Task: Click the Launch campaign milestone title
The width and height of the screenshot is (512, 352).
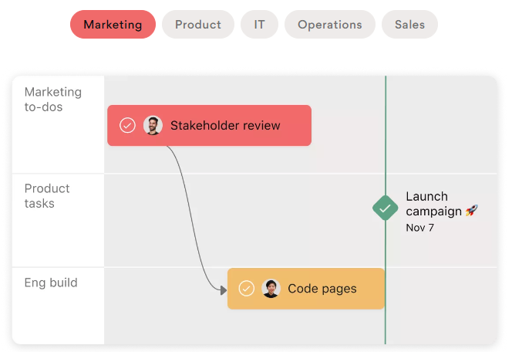Action: click(x=433, y=204)
